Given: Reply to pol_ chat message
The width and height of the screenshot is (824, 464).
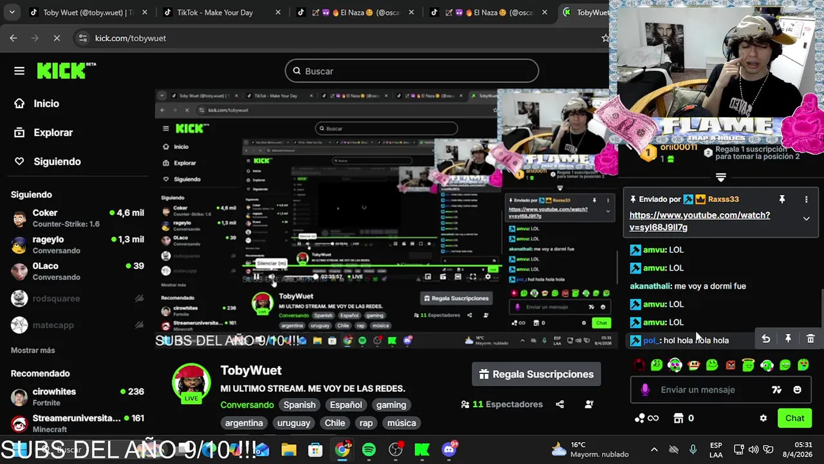Looking at the screenshot, I should click(x=765, y=338).
